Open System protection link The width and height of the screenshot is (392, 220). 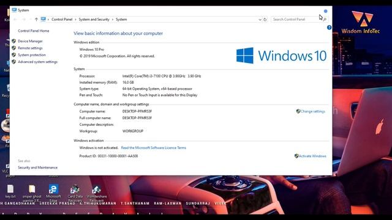tap(32, 55)
